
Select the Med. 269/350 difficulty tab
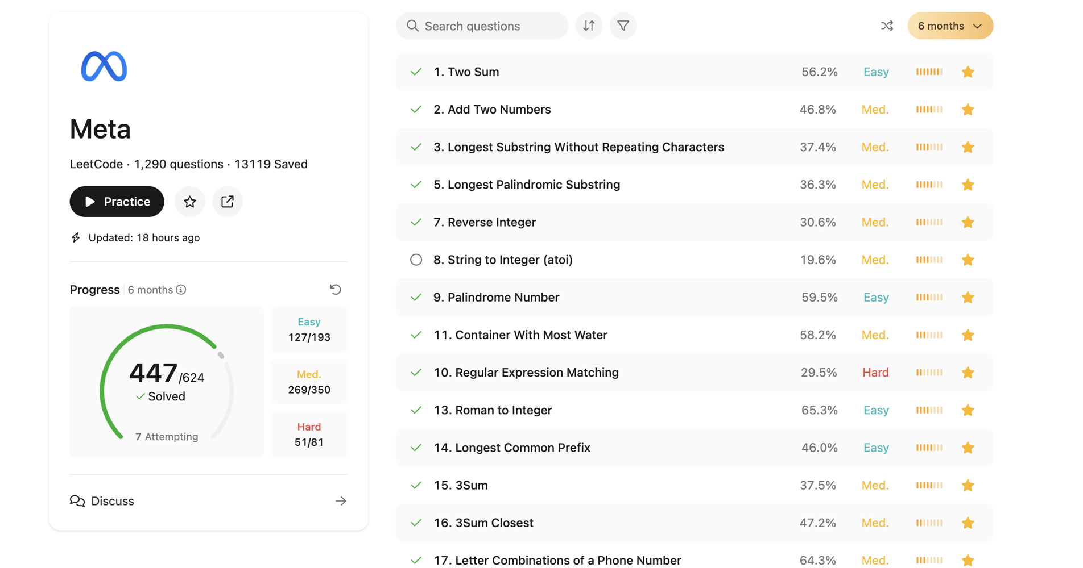pos(309,382)
